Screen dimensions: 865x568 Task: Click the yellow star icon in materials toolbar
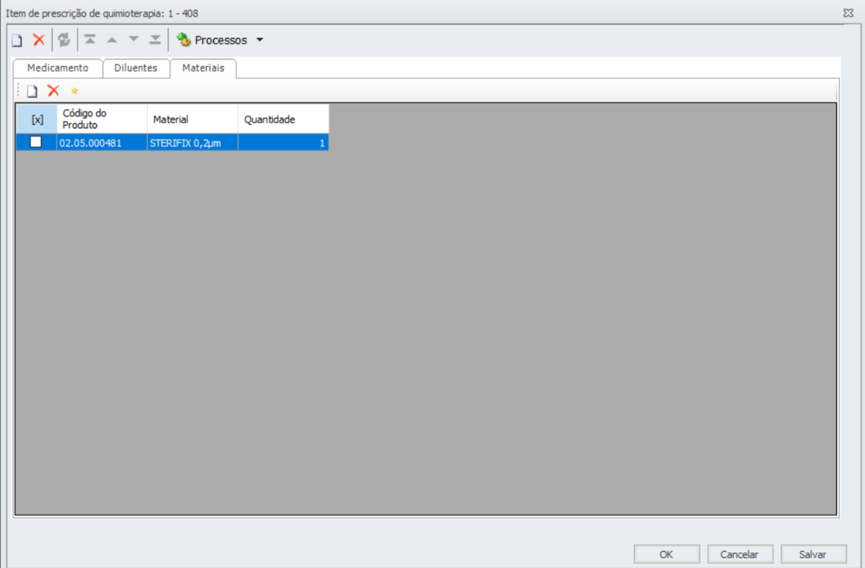[x=75, y=91]
